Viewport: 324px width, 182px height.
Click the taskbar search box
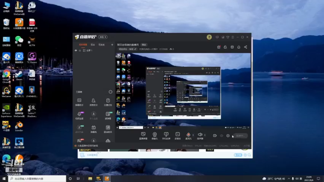[x=37, y=178]
